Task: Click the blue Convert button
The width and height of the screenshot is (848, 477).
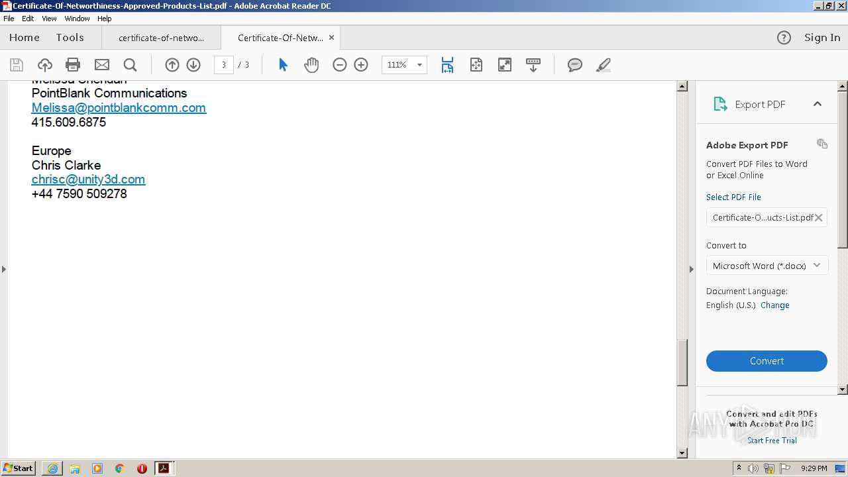Action: pos(767,361)
